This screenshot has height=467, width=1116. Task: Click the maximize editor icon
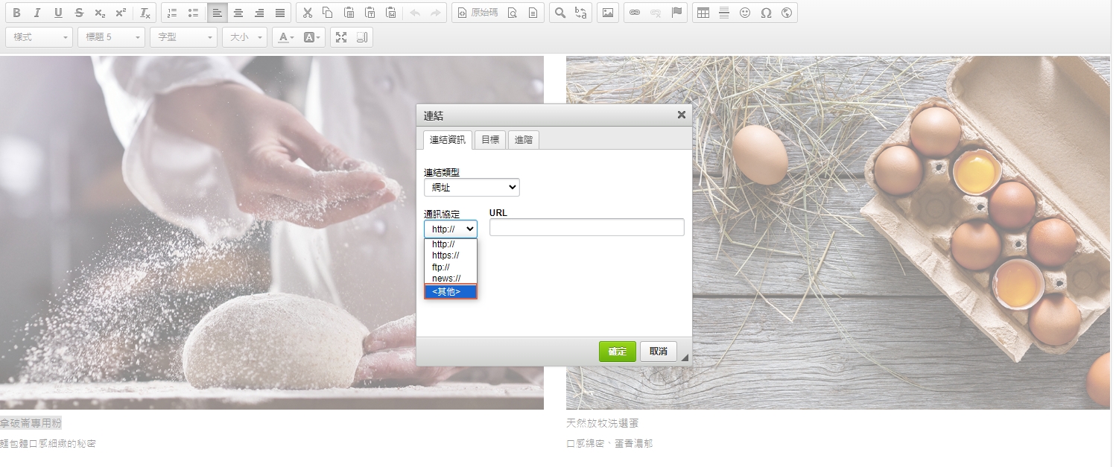click(x=341, y=37)
